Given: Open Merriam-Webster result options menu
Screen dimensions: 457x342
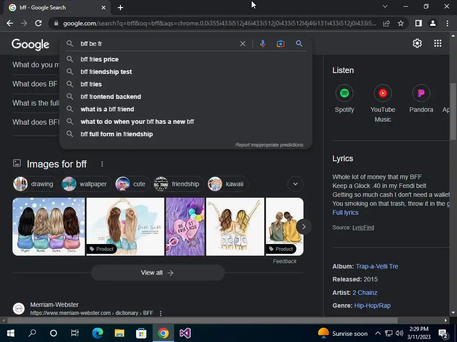Looking at the screenshot, I should [x=161, y=313].
